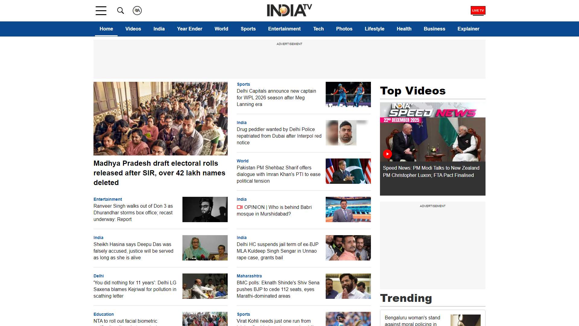The width and height of the screenshot is (579, 326).
Task: Open the Eknath Shinde BMC polls story
Action: point(278,289)
